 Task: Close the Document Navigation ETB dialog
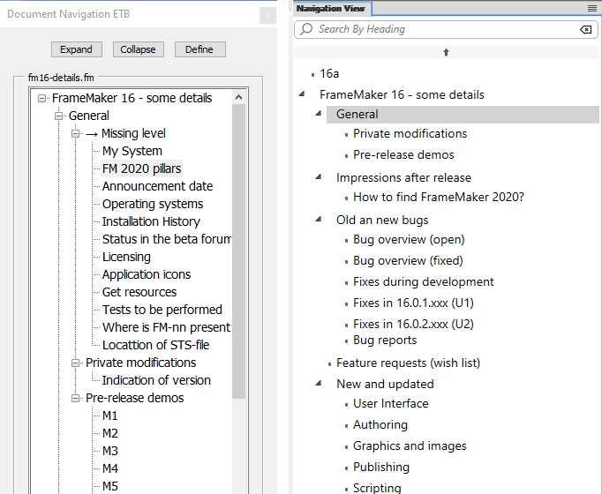[x=267, y=16]
